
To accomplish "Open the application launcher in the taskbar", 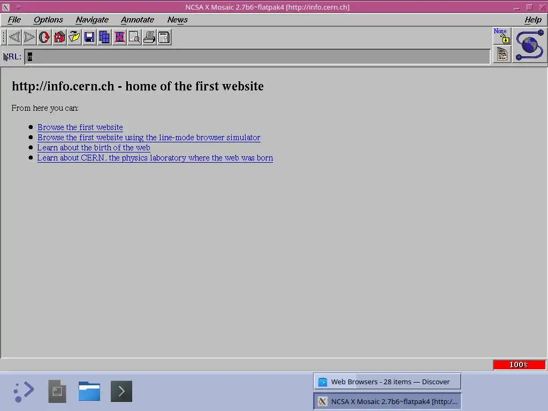I will [24, 391].
